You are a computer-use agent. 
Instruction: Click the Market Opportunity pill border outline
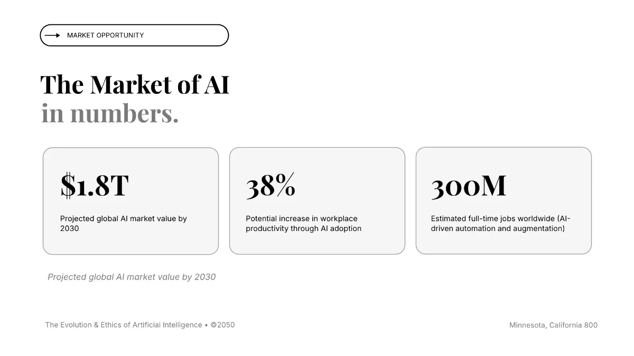click(134, 25)
